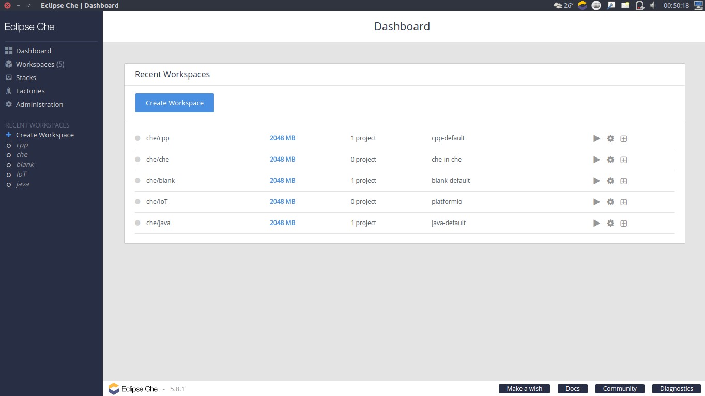Click the blue Create Workspace button

(x=175, y=103)
